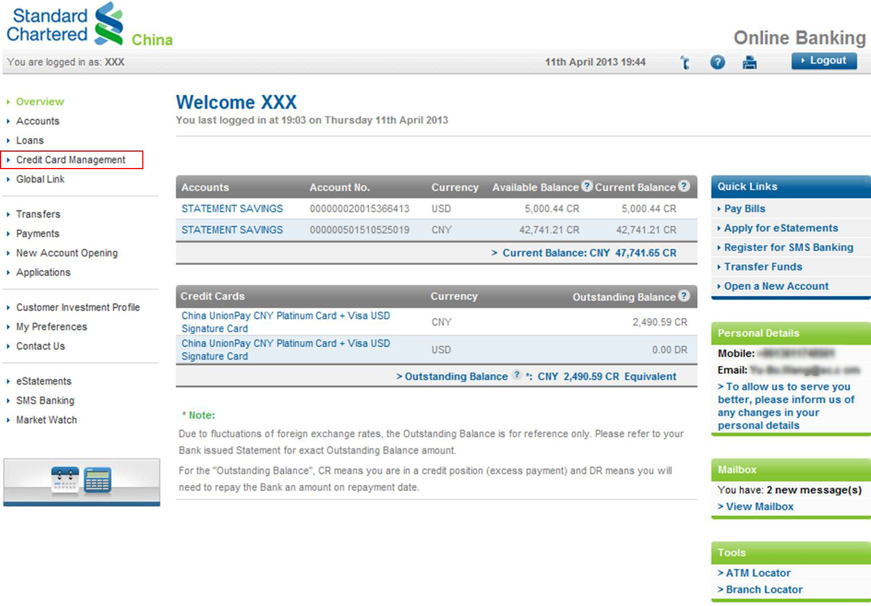Click the Logout button

click(824, 61)
